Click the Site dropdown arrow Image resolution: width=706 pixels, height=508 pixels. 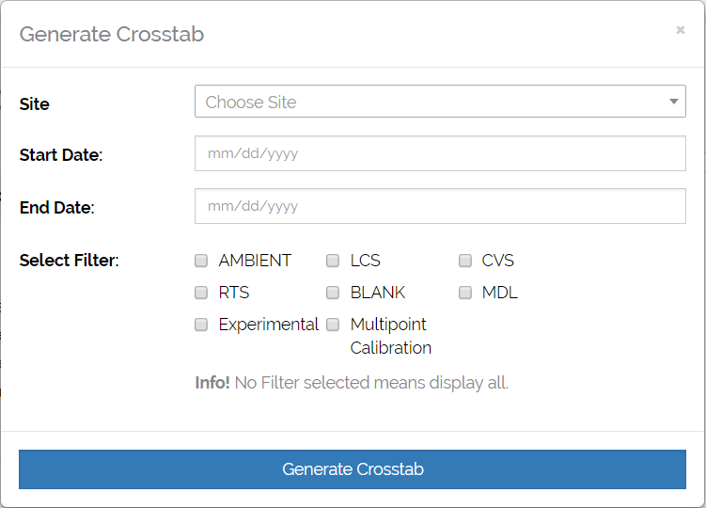(674, 102)
